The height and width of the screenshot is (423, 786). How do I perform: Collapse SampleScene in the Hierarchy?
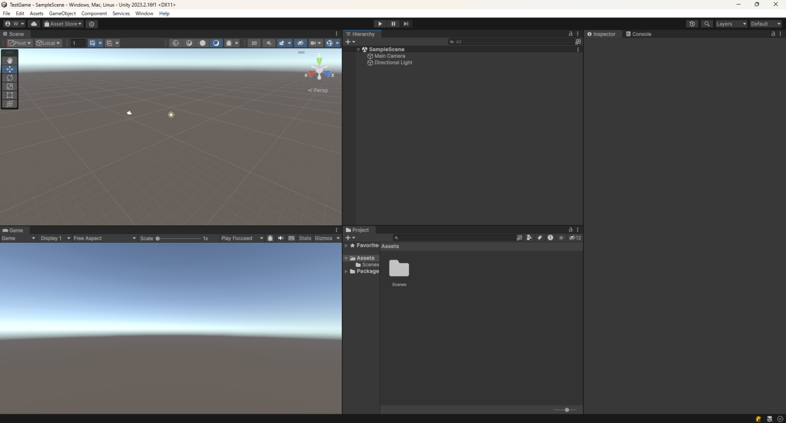point(358,49)
